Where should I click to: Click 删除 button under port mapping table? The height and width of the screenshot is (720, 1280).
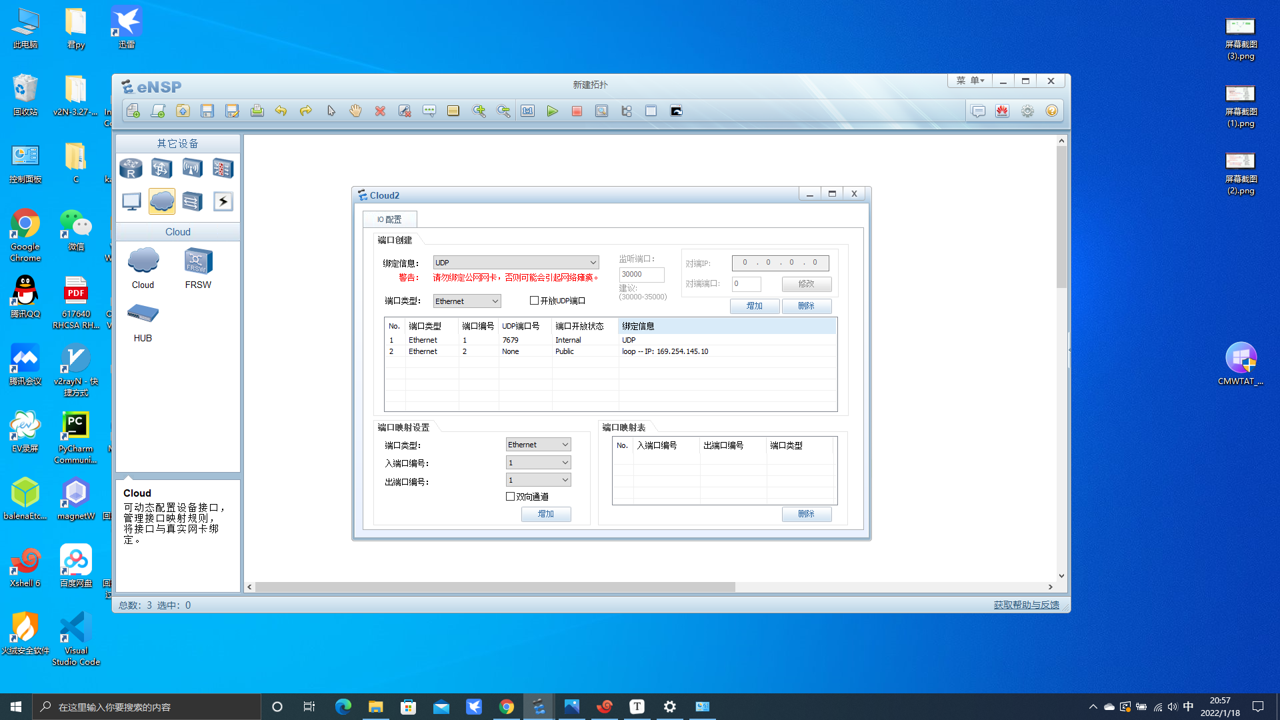click(x=806, y=514)
